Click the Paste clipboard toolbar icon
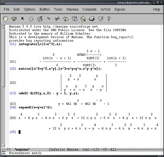Viewport: 164px width, 157px height. point(74,19)
